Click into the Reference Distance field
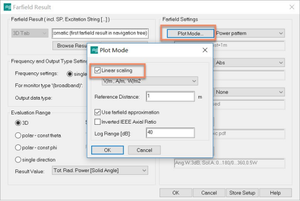This screenshot has width=300, height=201. [170, 96]
